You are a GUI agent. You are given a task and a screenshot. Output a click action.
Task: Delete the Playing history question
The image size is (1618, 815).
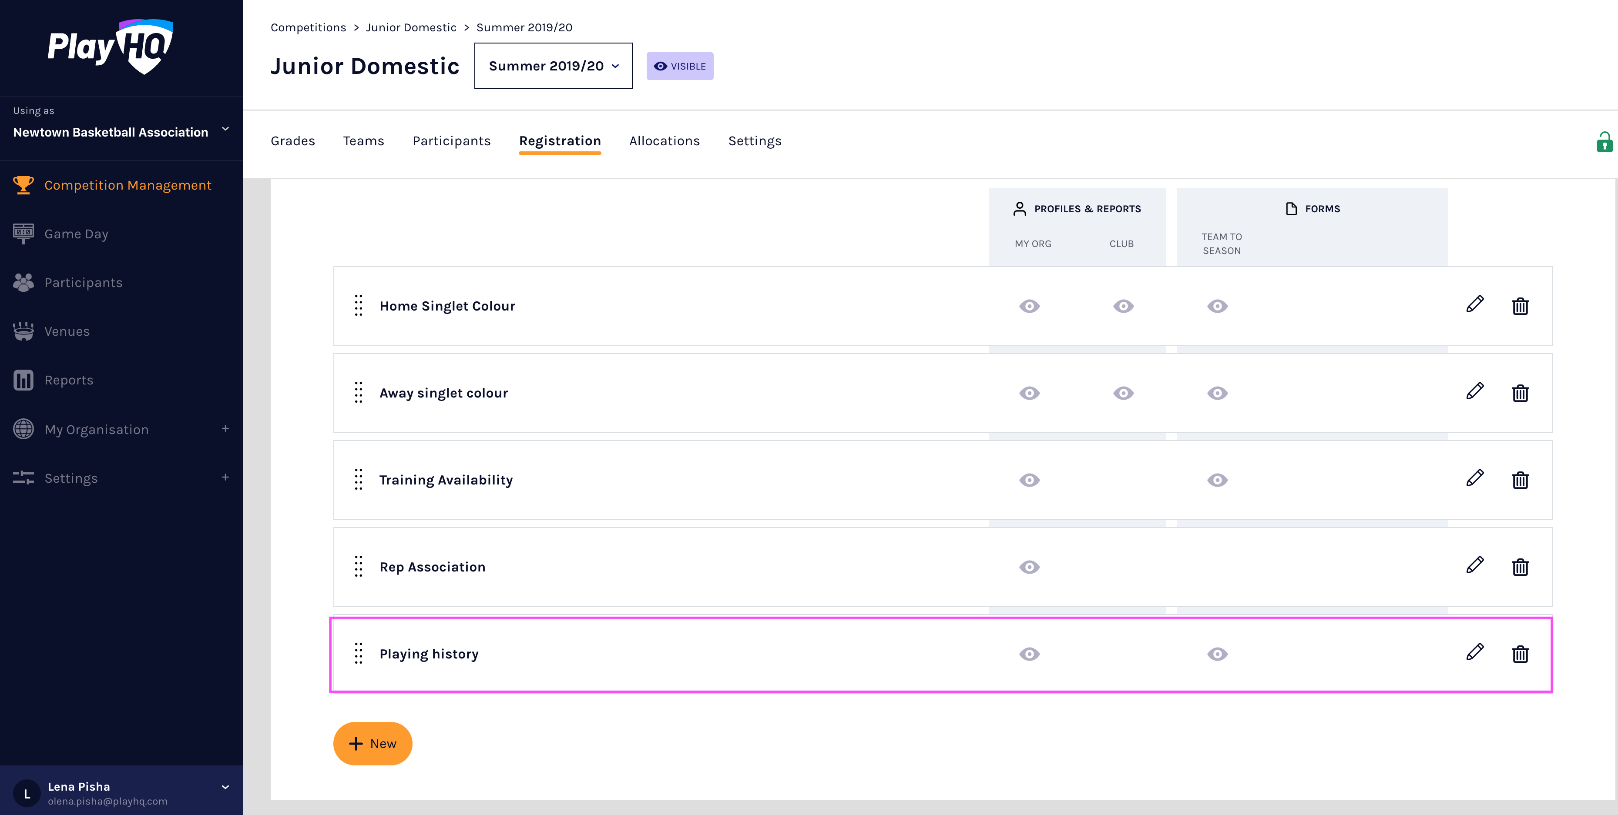click(x=1519, y=654)
